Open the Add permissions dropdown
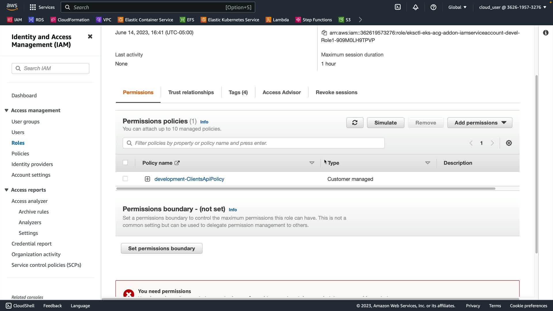 click(x=480, y=123)
